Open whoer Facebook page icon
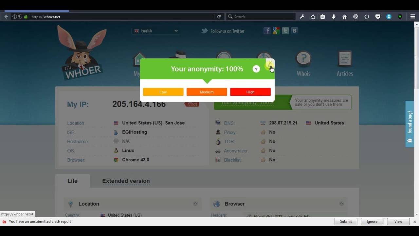 click(267, 31)
